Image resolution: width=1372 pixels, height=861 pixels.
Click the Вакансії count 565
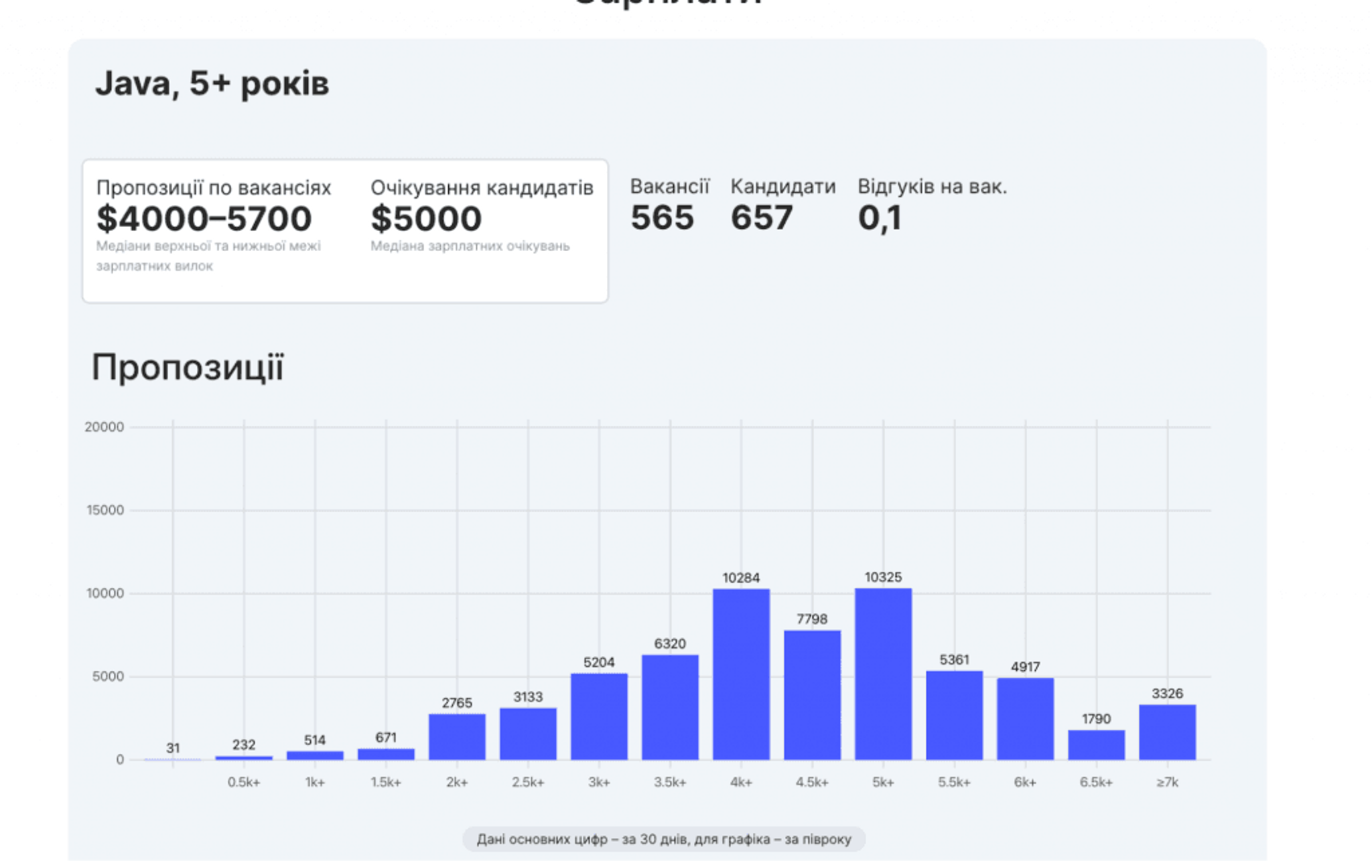[x=662, y=218]
